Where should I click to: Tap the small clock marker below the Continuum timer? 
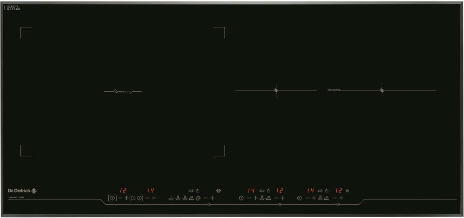click(209, 205)
